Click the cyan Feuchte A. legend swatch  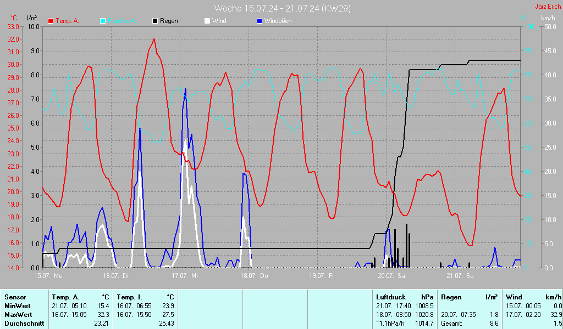103,21
